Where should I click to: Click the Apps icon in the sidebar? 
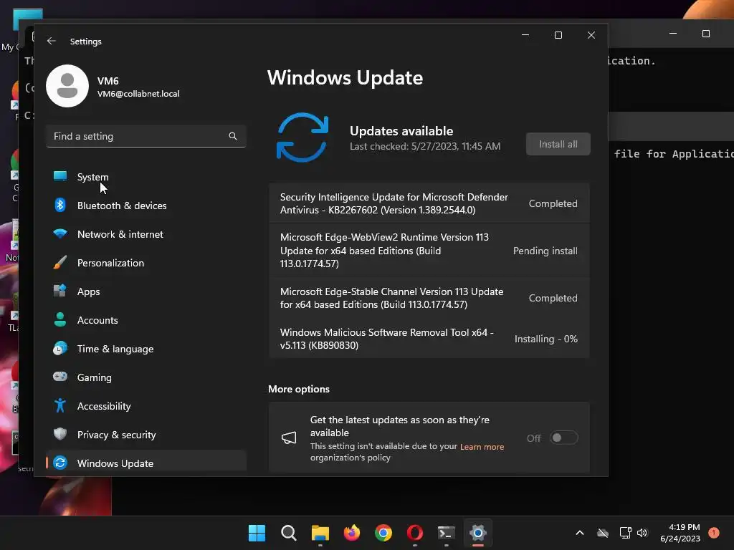pyautogui.click(x=60, y=291)
